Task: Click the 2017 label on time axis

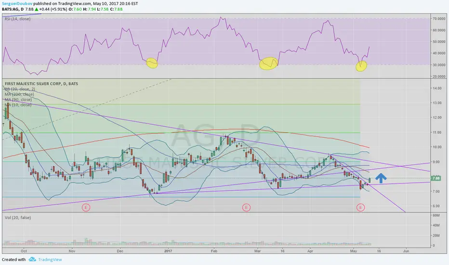Action: [x=168, y=251]
